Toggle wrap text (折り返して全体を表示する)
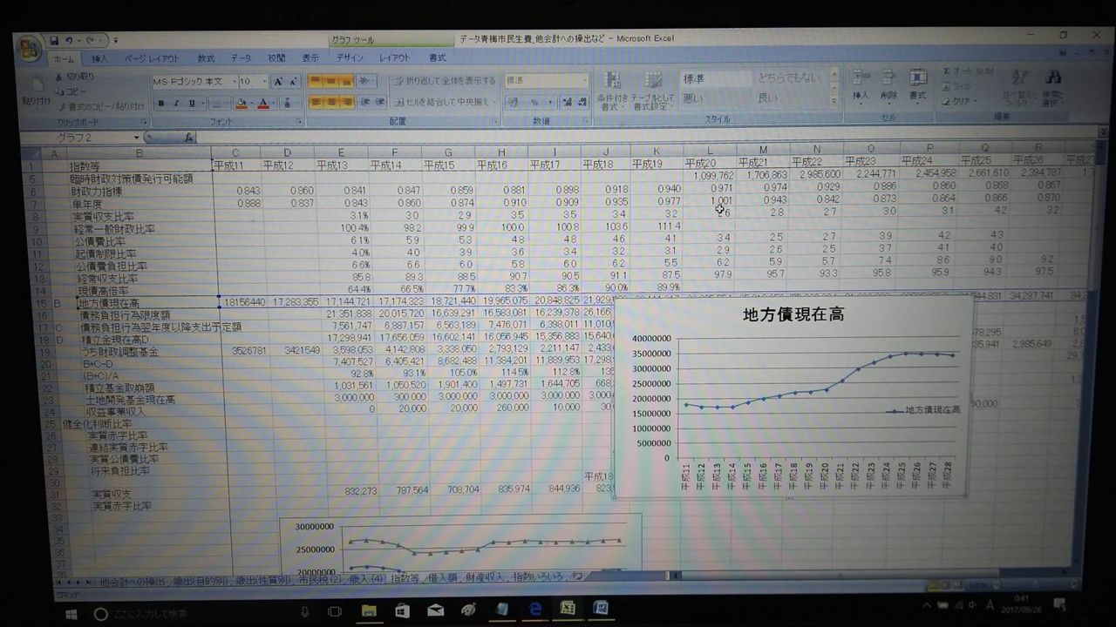Viewport: 1116px width, 627px height. point(444,81)
